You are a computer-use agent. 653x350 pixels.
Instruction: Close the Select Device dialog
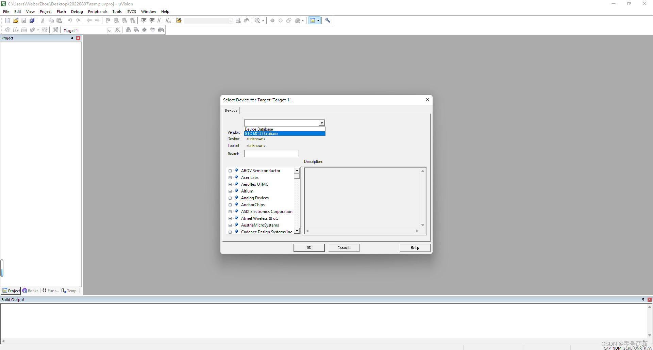[428, 100]
